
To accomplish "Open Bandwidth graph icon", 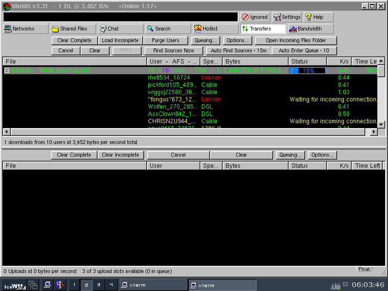I will point(293,29).
